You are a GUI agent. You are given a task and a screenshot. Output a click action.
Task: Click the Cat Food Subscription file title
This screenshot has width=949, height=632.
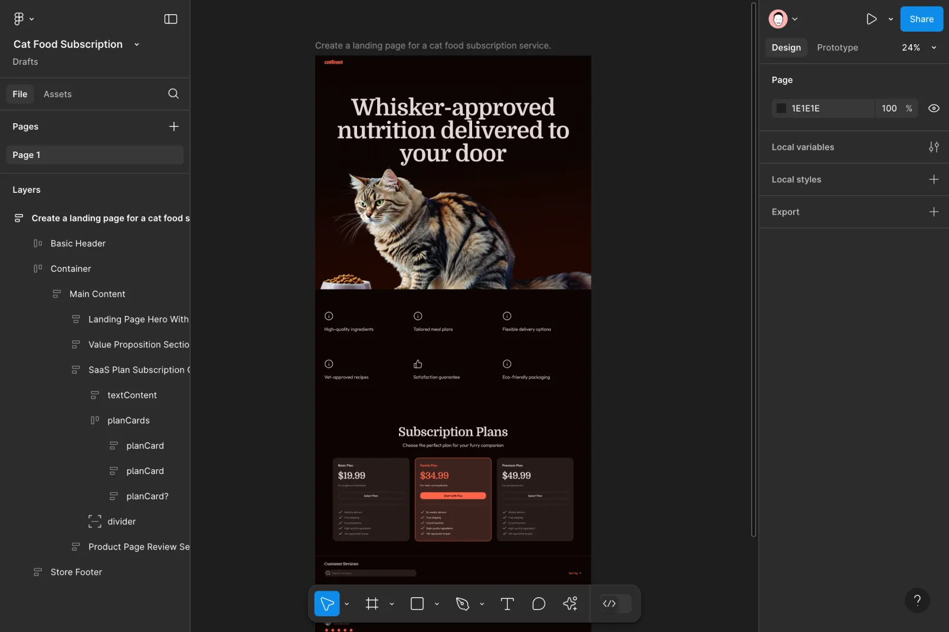[x=68, y=44]
